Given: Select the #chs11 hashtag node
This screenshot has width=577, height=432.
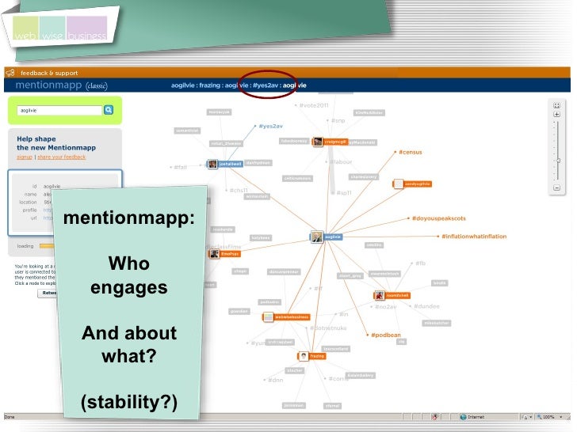Looking at the screenshot, I should pyautogui.click(x=239, y=190).
